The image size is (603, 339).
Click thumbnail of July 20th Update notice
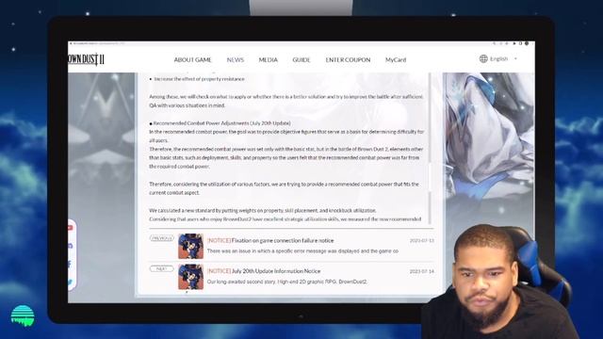coord(190,277)
